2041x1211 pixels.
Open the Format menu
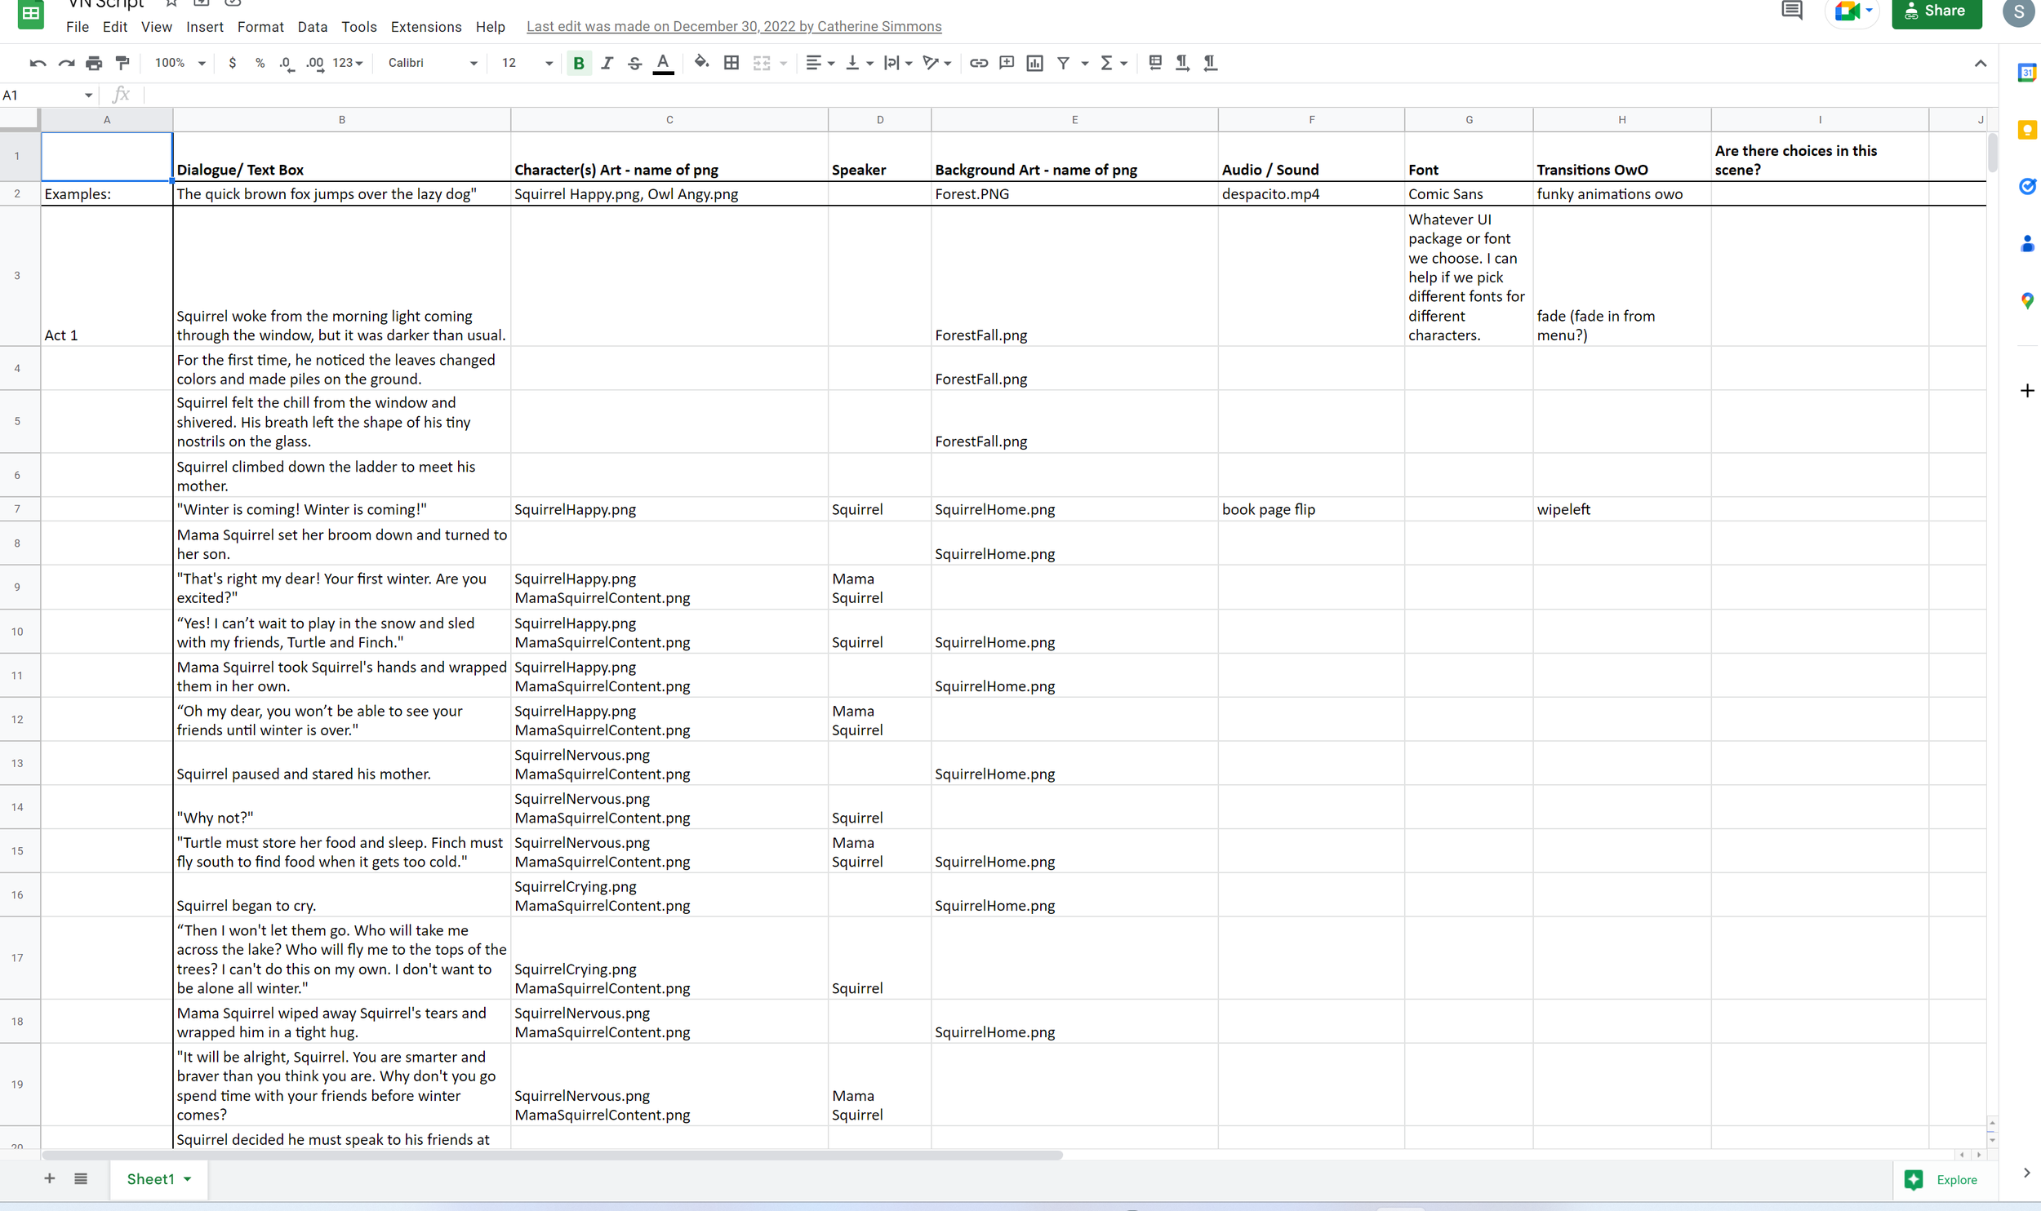(260, 27)
